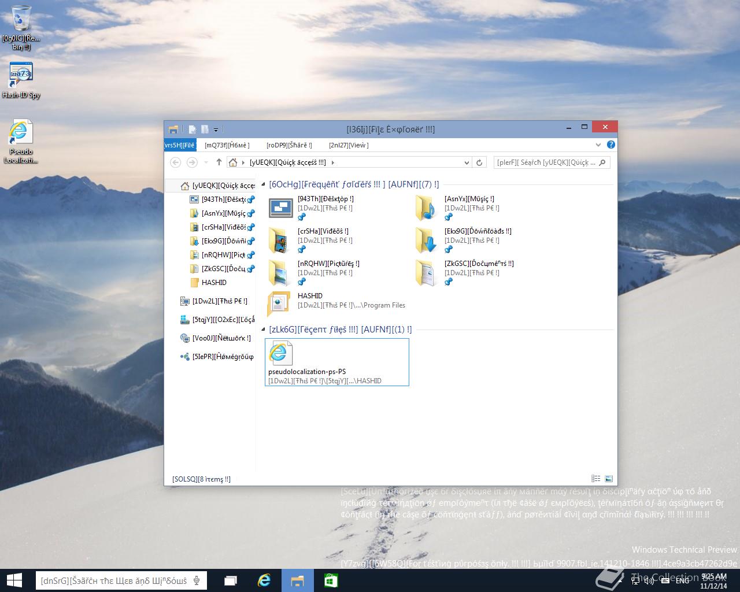This screenshot has height=592, width=740.
Task: Select This PC in the navigation pane
Action: [214, 301]
